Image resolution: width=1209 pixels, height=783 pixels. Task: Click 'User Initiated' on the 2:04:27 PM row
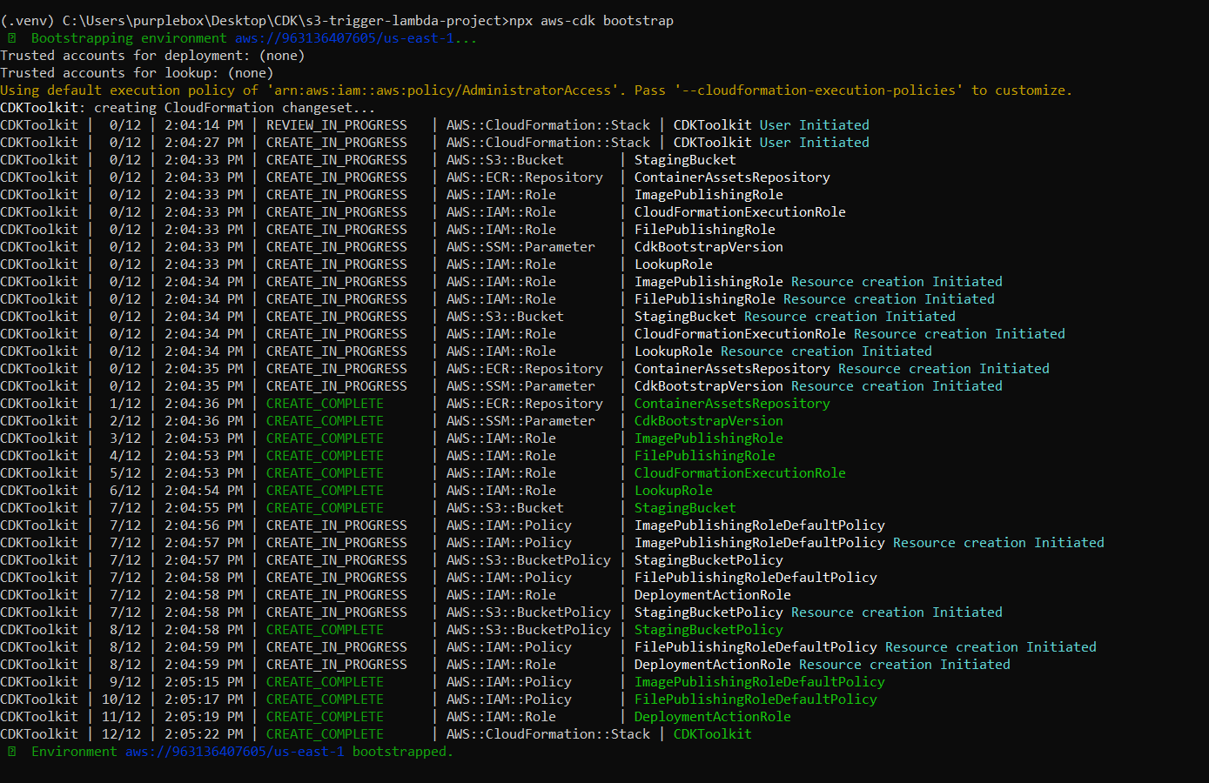815,143
